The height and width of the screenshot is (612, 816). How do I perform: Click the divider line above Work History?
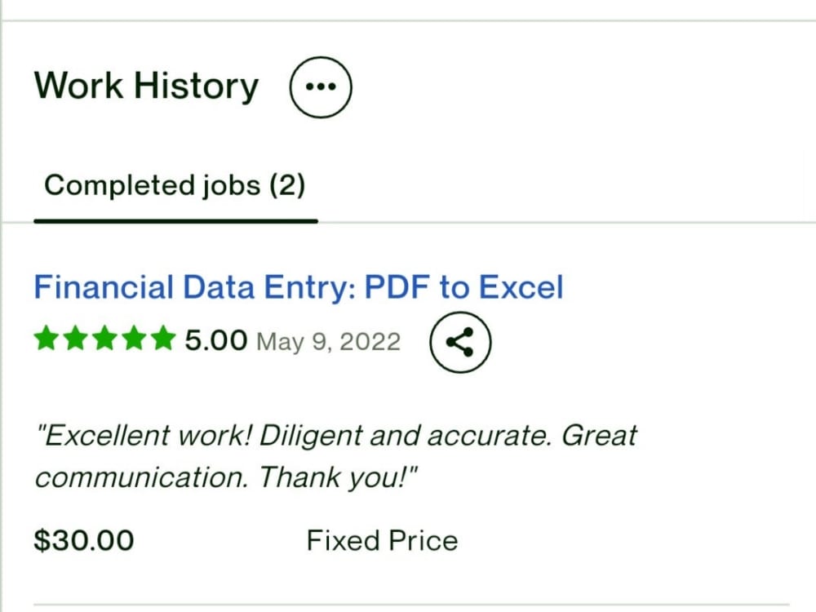click(x=408, y=20)
